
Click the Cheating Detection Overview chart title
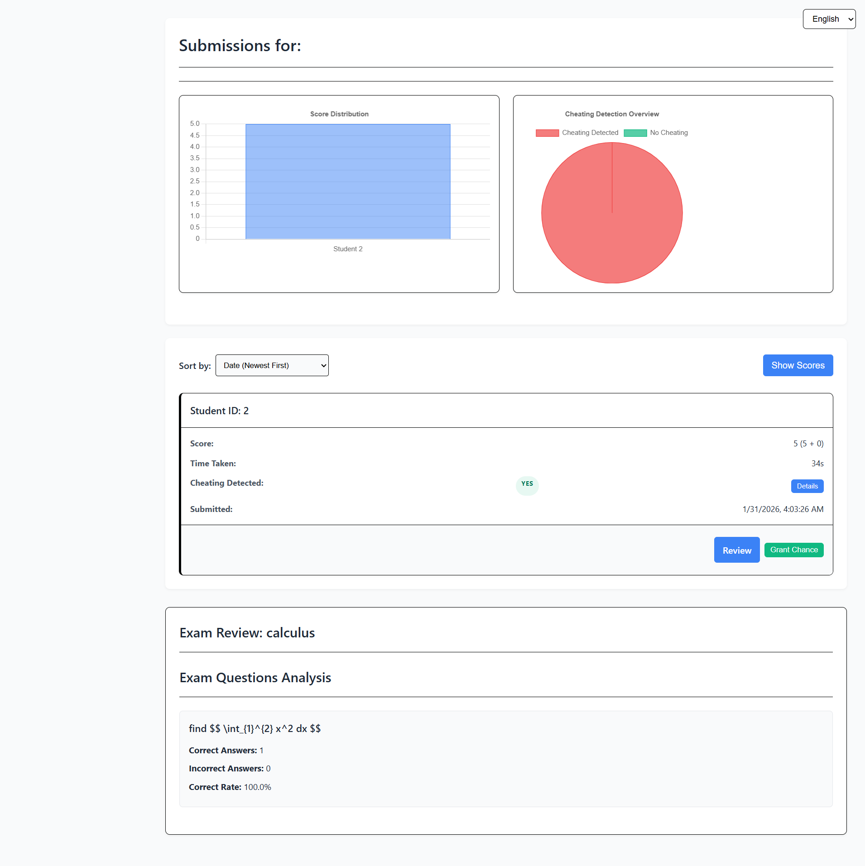tap(611, 114)
